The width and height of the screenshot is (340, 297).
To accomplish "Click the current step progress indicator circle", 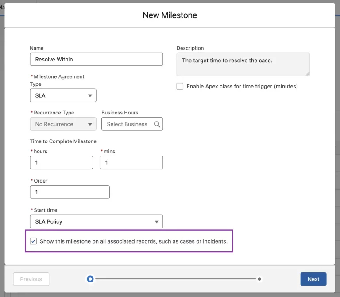I will coord(90,279).
